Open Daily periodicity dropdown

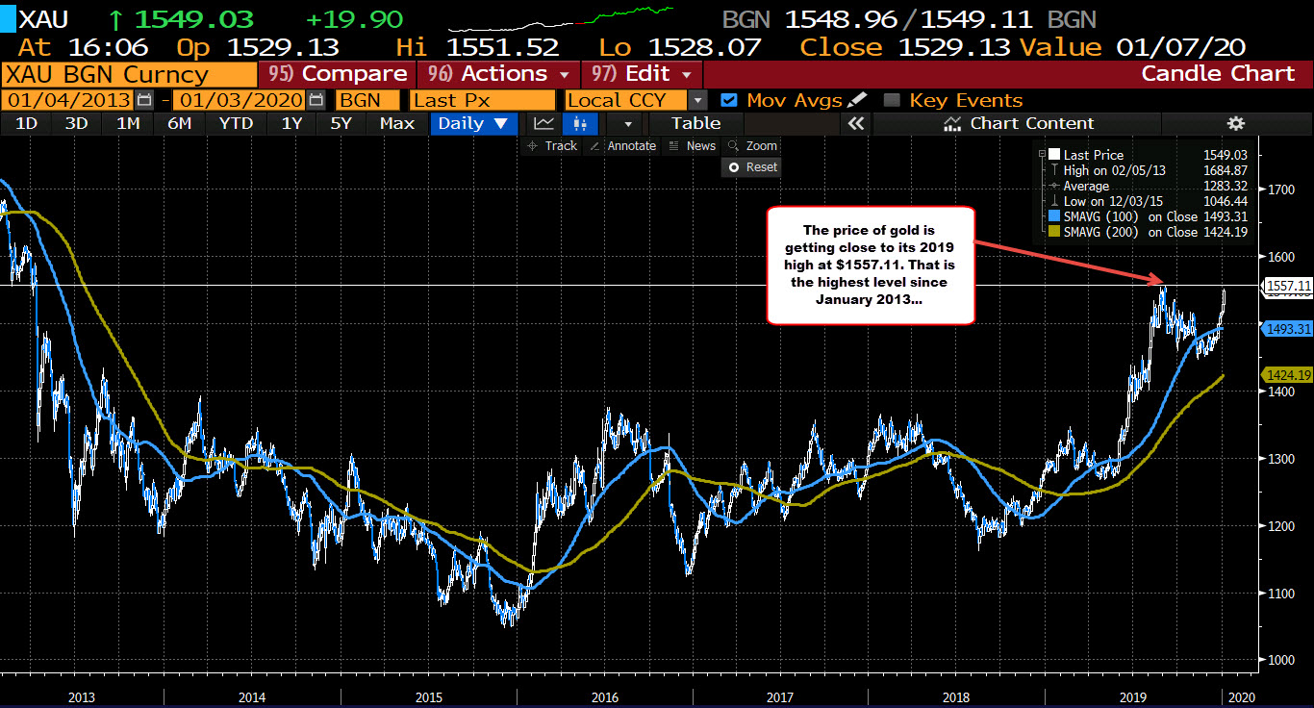coord(473,123)
